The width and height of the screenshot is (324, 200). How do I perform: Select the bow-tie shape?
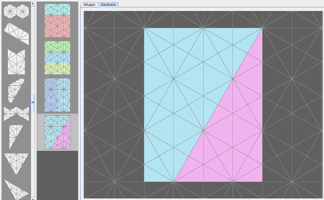coord(16,114)
